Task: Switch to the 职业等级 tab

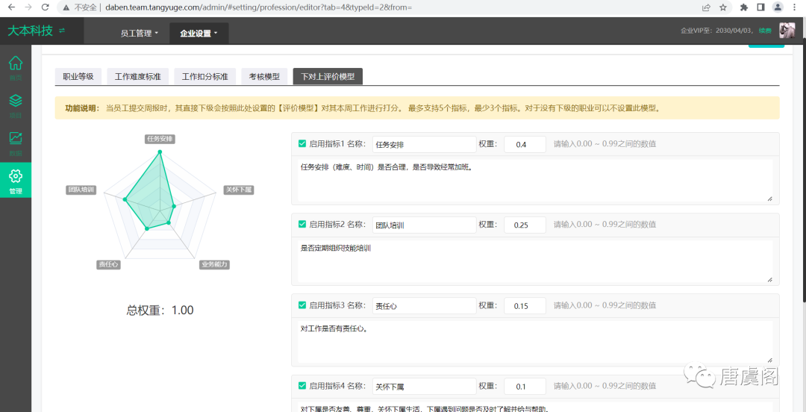Action: tap(78, 77)
